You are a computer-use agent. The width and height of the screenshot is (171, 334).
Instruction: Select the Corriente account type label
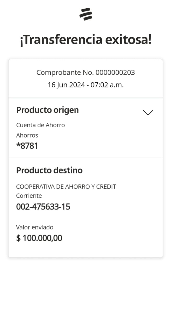point(29,196)
